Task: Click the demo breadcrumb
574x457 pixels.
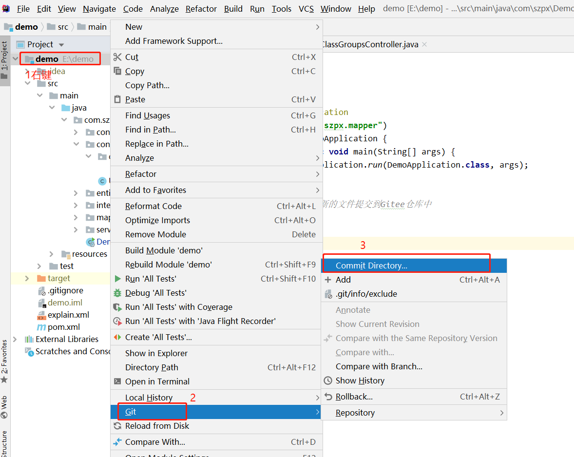Action: (x=21, y=27)
